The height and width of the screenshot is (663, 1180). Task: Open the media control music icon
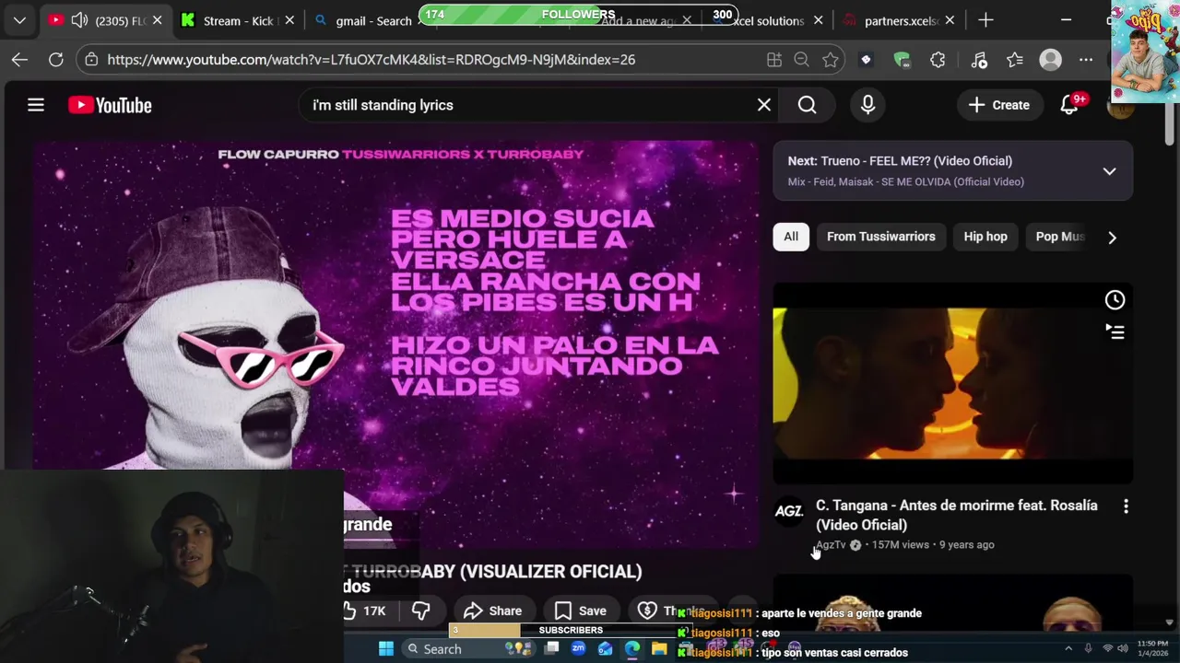[979, 60]
